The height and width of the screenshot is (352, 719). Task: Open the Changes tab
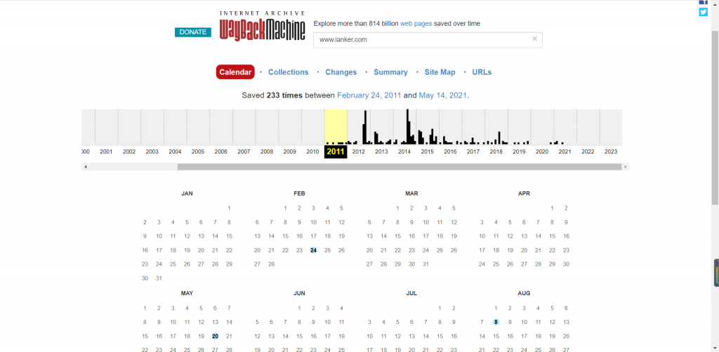341,72
